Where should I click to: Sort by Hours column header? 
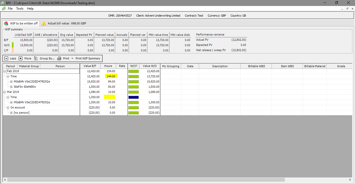[108, 66]
